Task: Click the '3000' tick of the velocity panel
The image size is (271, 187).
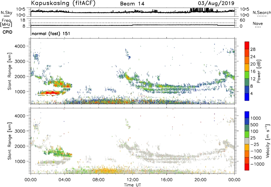Action: [x=20, y=131]
